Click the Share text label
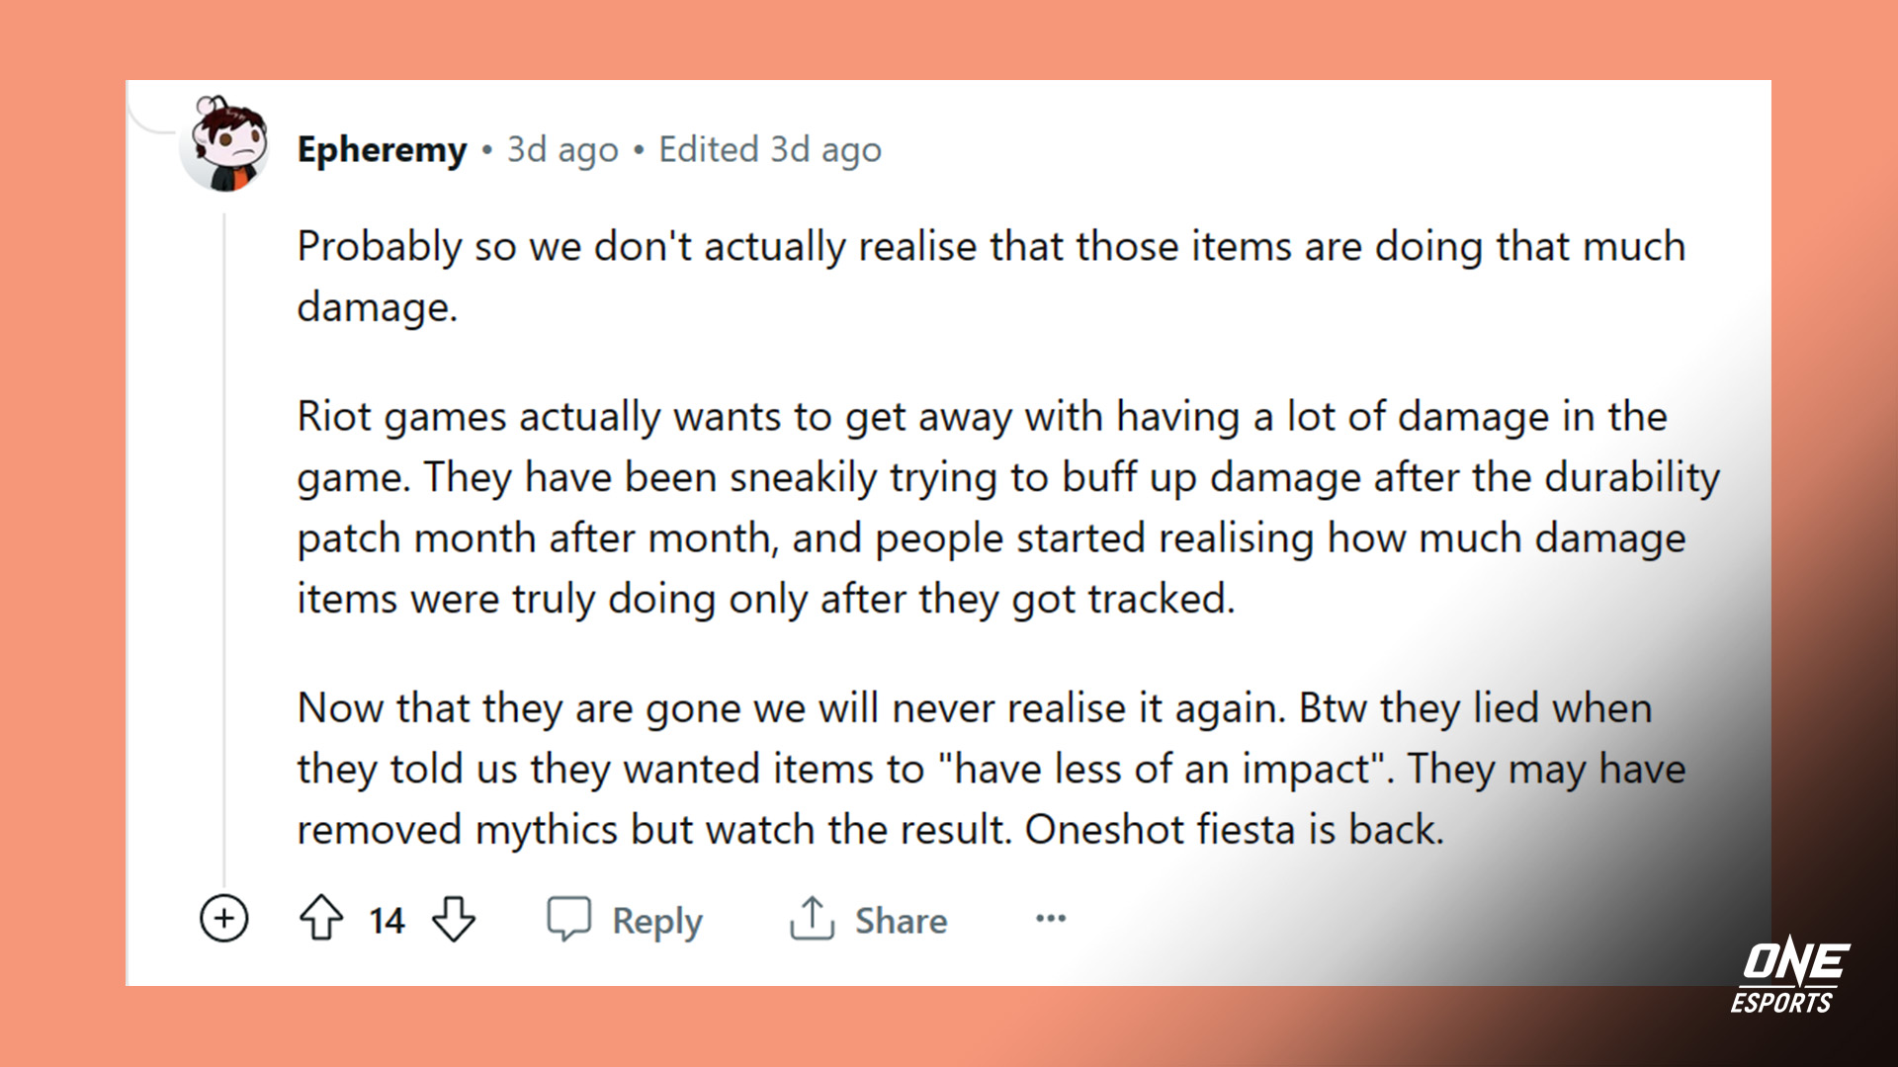The image size is (1898, 1067). pos(901,921)
